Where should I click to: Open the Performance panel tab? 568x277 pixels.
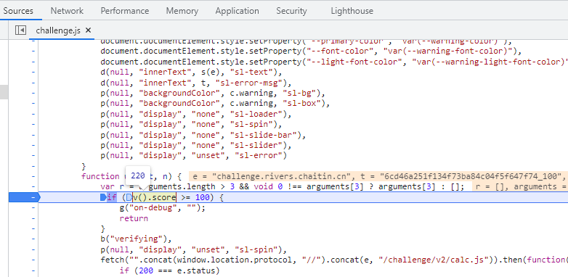point(125,11)
